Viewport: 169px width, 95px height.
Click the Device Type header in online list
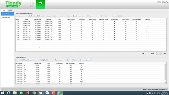tap(37, 63)
